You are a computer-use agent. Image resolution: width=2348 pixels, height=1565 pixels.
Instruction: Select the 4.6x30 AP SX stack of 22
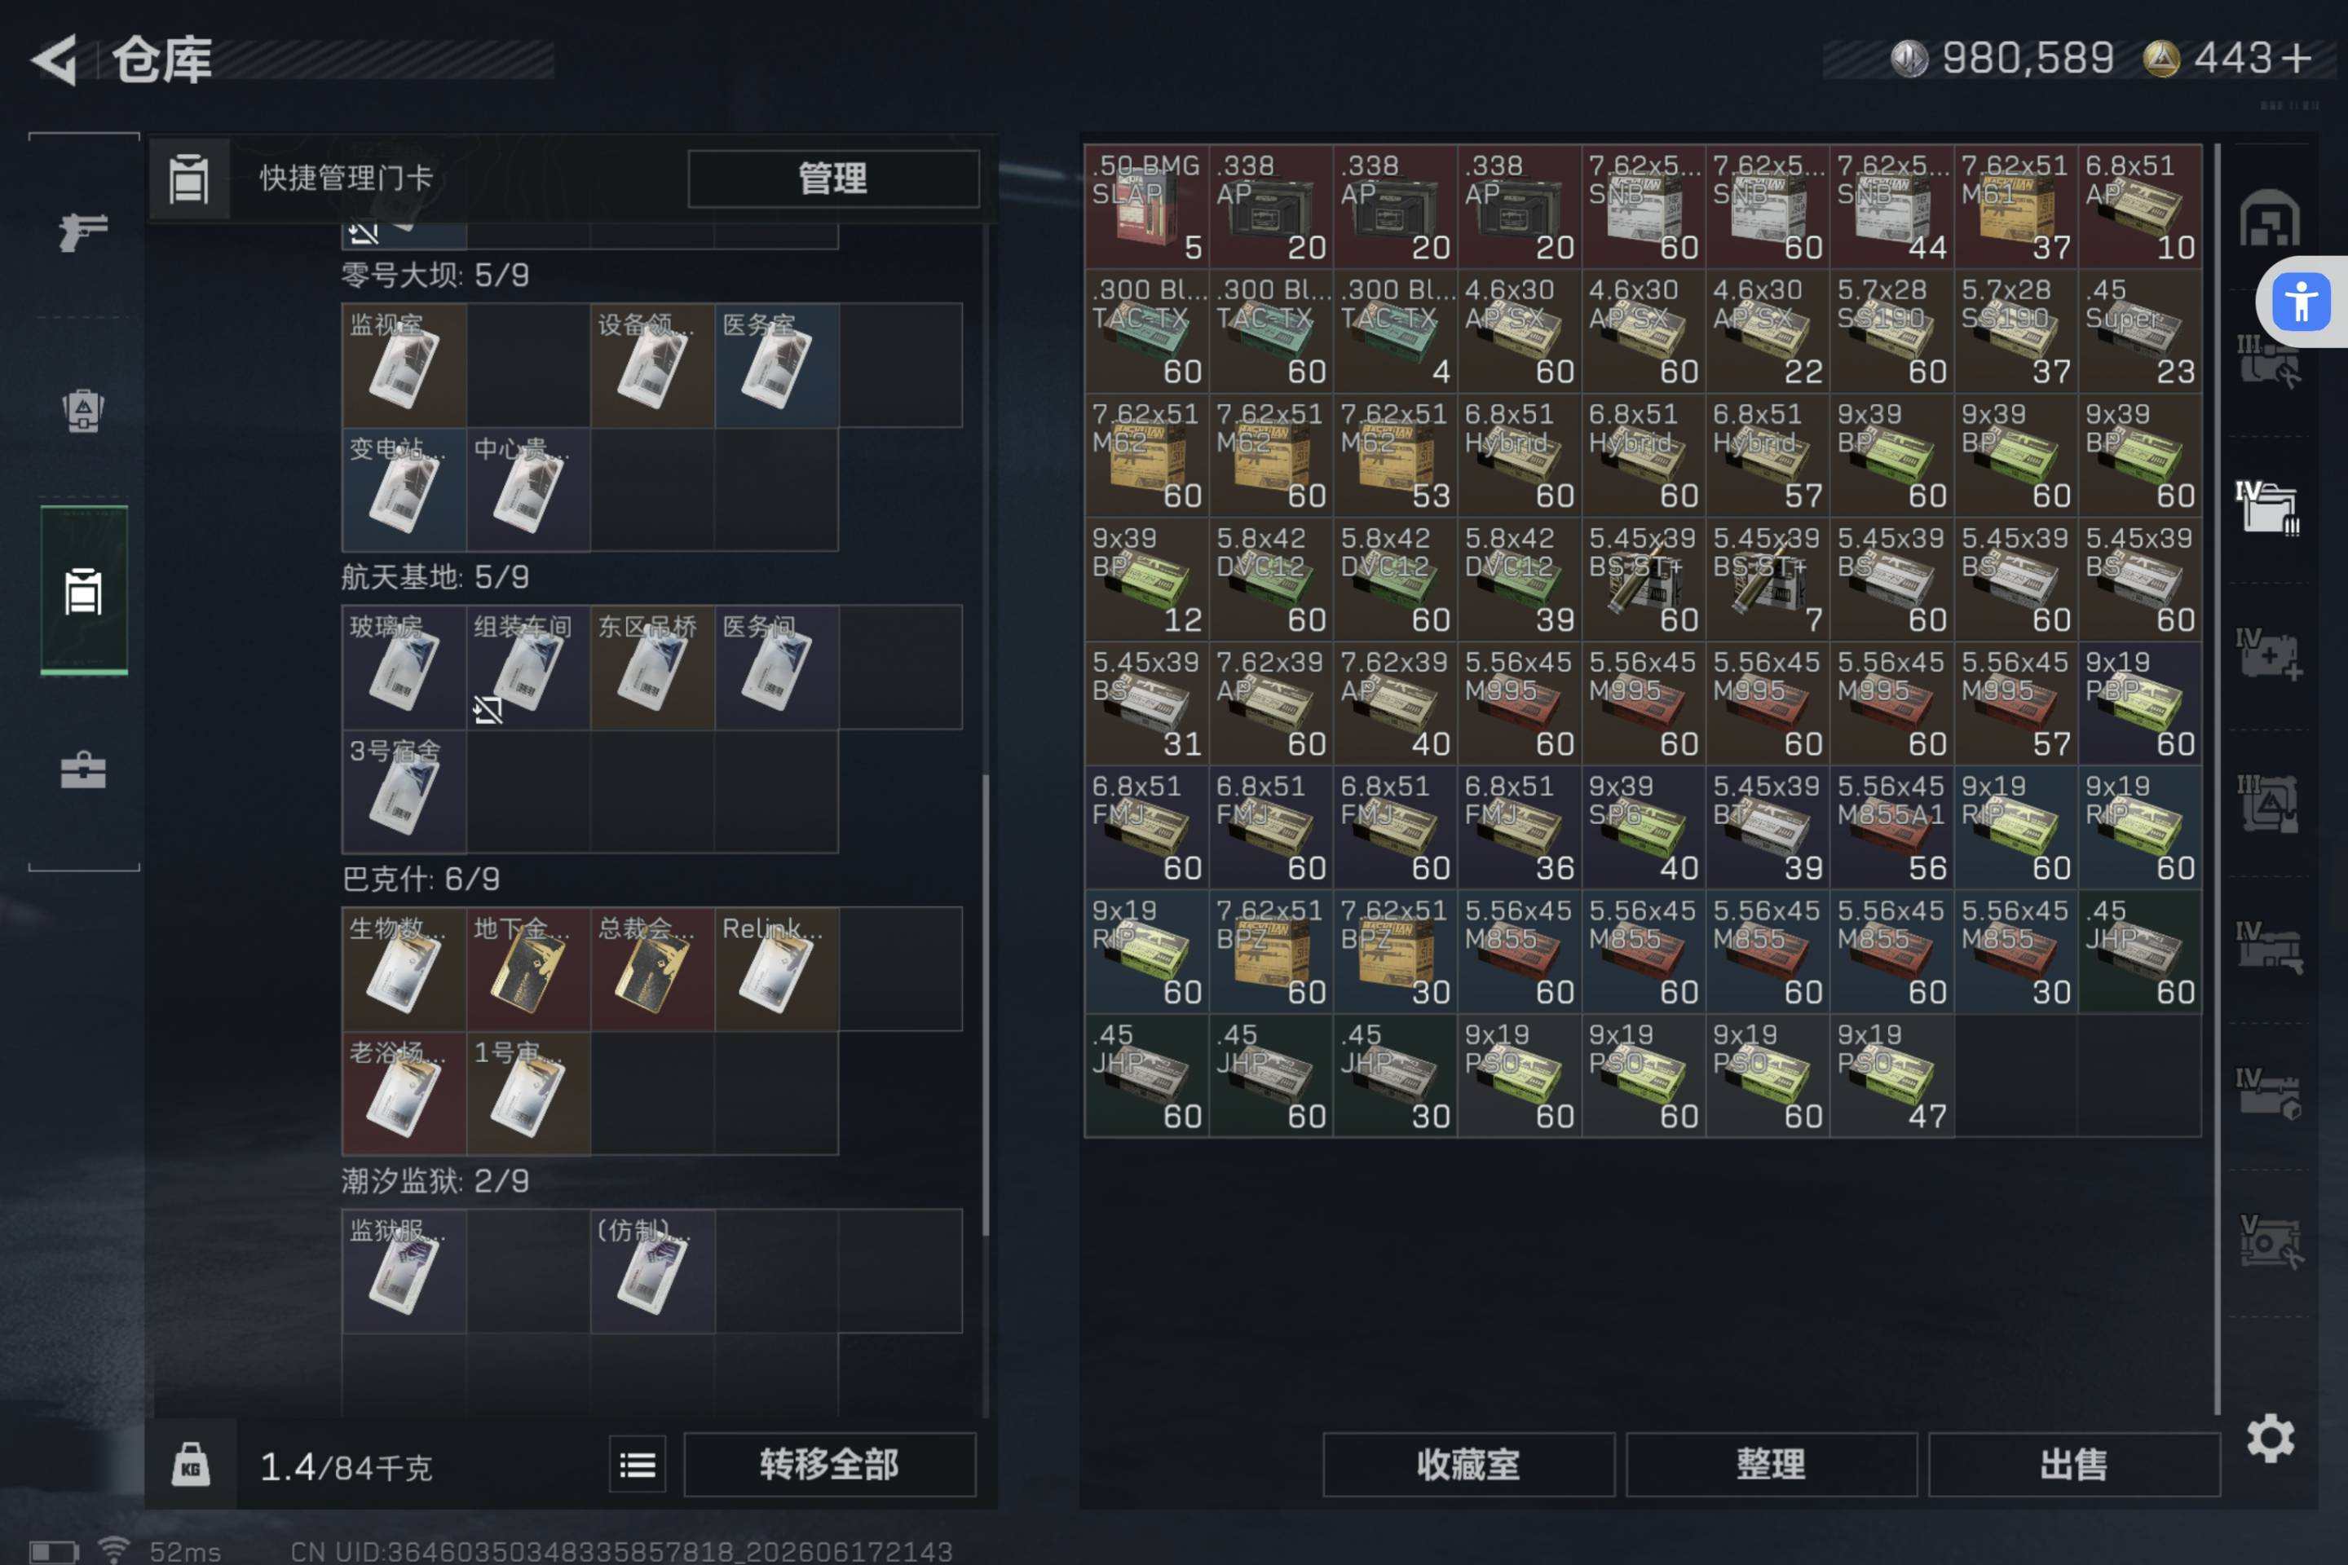point(1768,332)
